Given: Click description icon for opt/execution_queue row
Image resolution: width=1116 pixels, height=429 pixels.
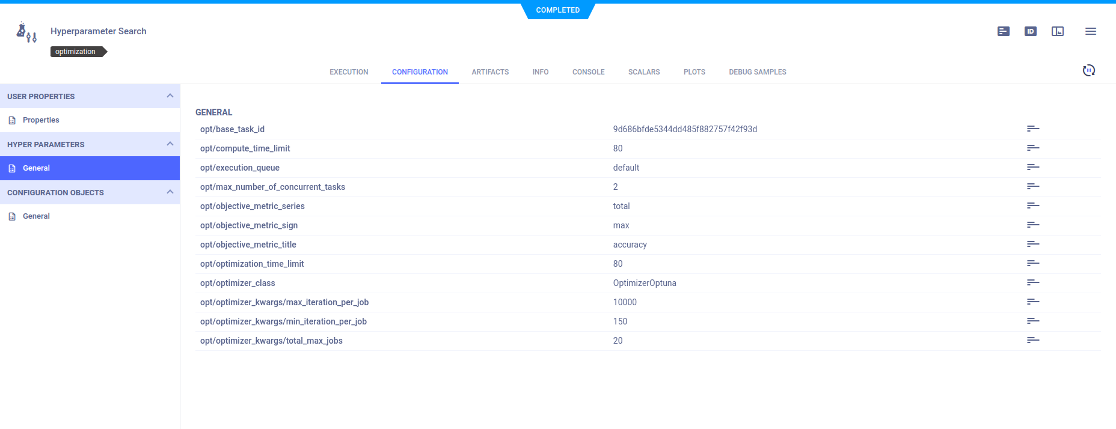Looking at the screenshot, I should (1032, 168).
